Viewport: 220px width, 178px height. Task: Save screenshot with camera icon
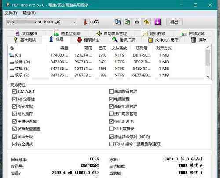pyautogui.click(x=137, y=22)
